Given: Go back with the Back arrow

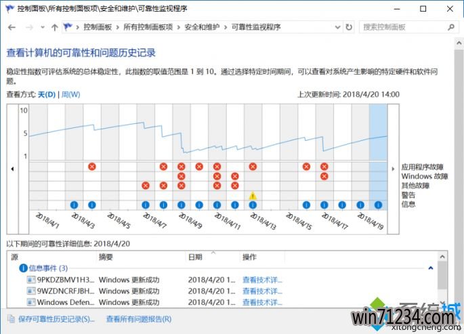Looking at the screenshot, I should point(12,28).
